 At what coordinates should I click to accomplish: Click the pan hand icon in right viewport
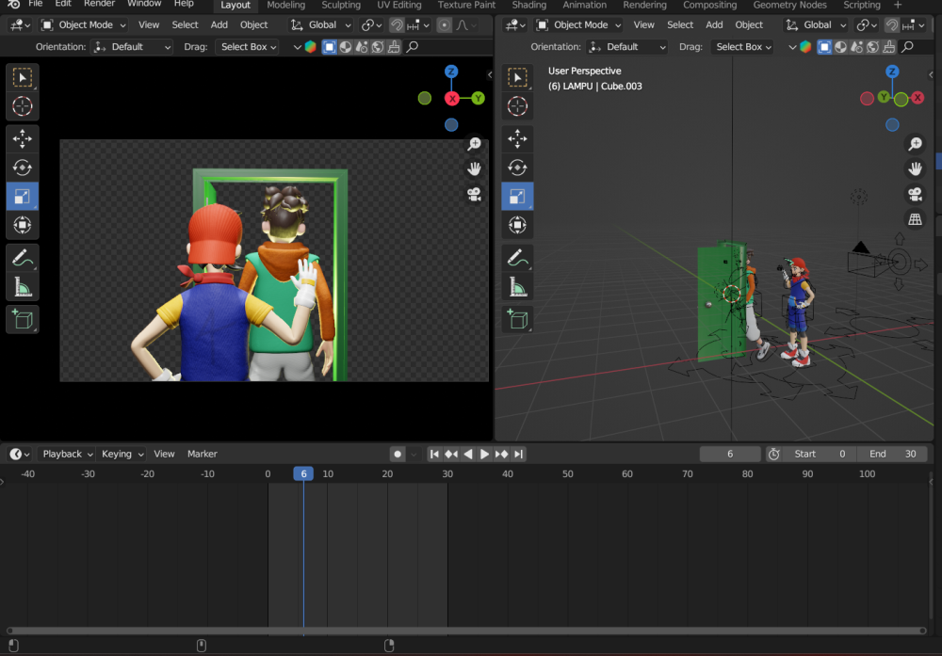coord(915,169)
